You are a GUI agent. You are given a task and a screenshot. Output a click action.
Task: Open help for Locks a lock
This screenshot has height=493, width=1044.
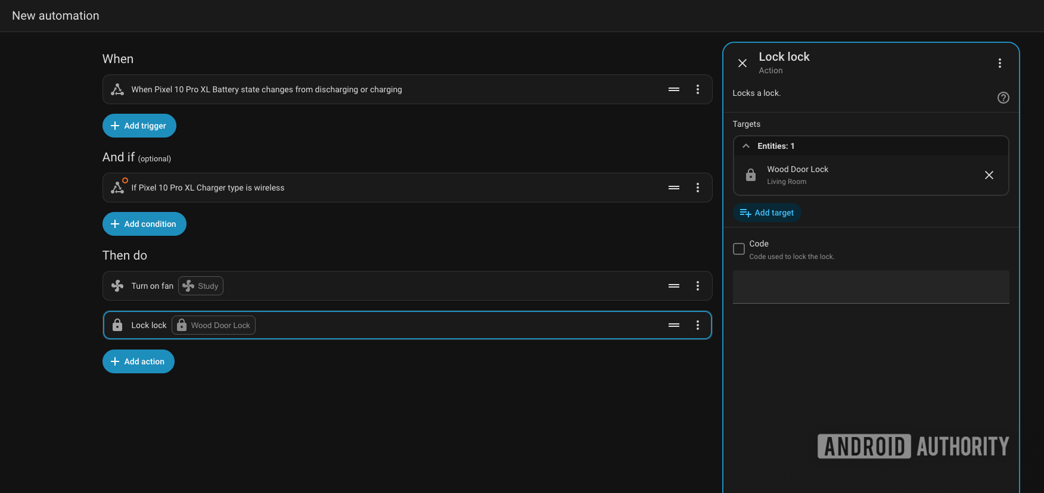tap(1003, 98)
